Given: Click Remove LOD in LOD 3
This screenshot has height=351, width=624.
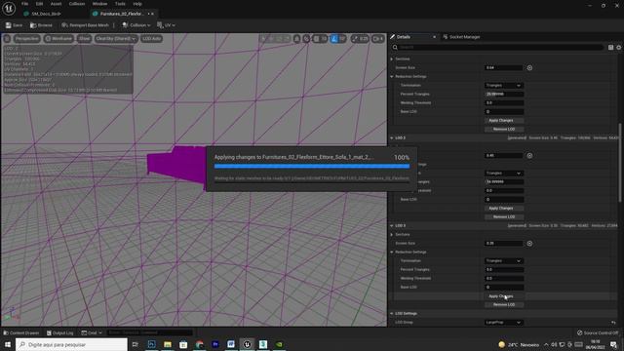Looking at the screenshot, I should tap(504, 305).
